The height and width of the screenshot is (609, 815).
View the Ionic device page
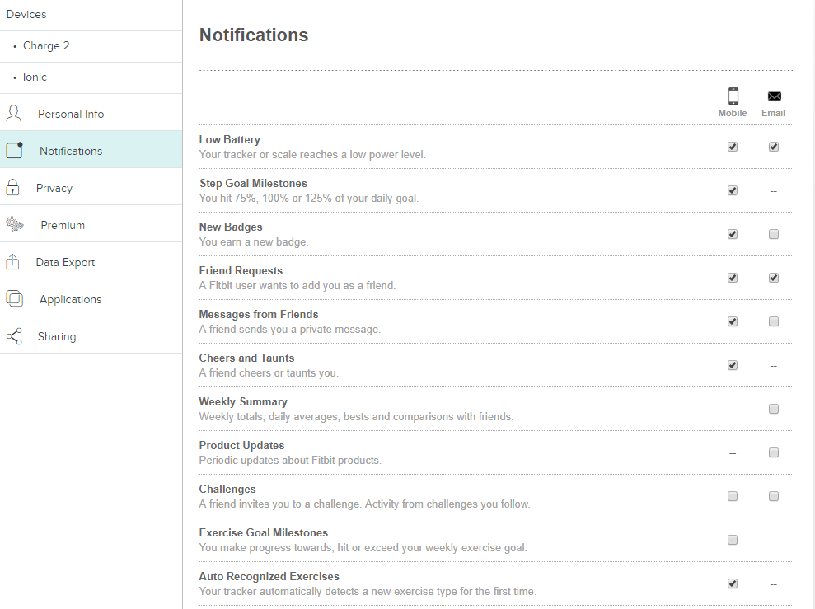click(x=35, y=77)
